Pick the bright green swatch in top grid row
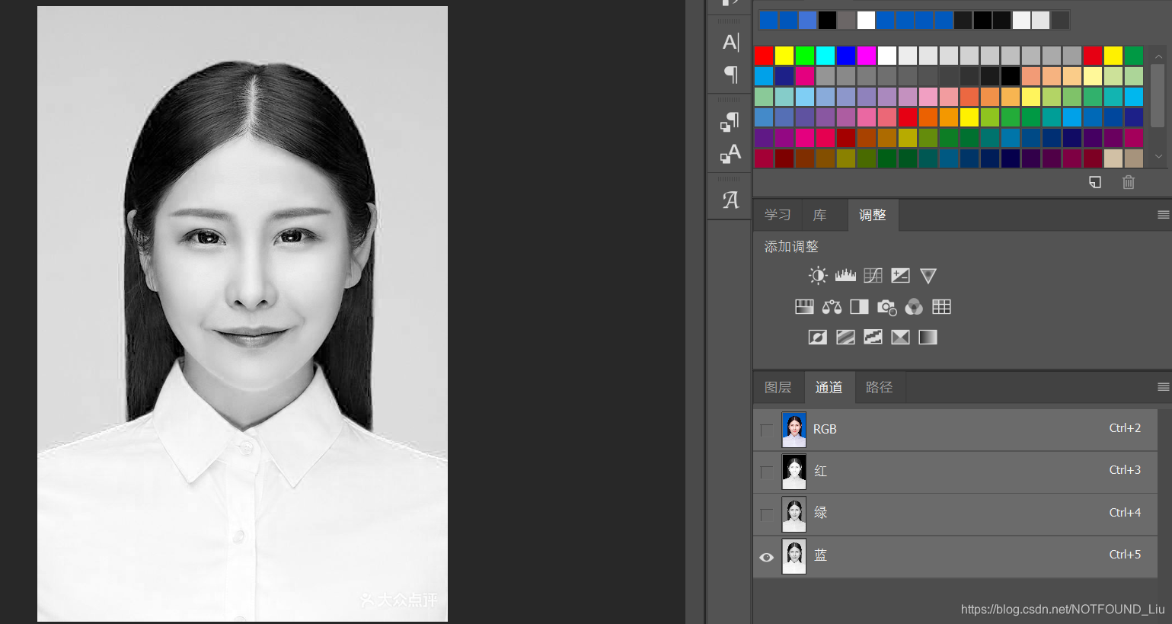The image size is (1172, 624). click(x=805, y=56)
